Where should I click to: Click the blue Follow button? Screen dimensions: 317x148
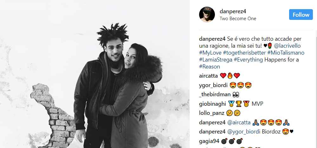pos(301,15)
